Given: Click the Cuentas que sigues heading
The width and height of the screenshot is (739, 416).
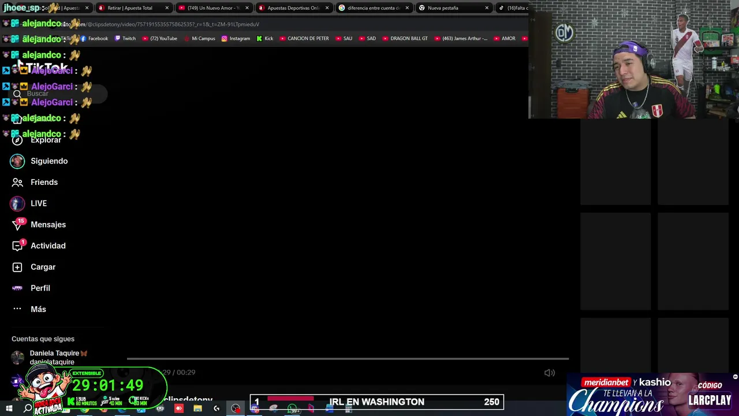Looking at the screenshot, I should [x=43, y=339].
